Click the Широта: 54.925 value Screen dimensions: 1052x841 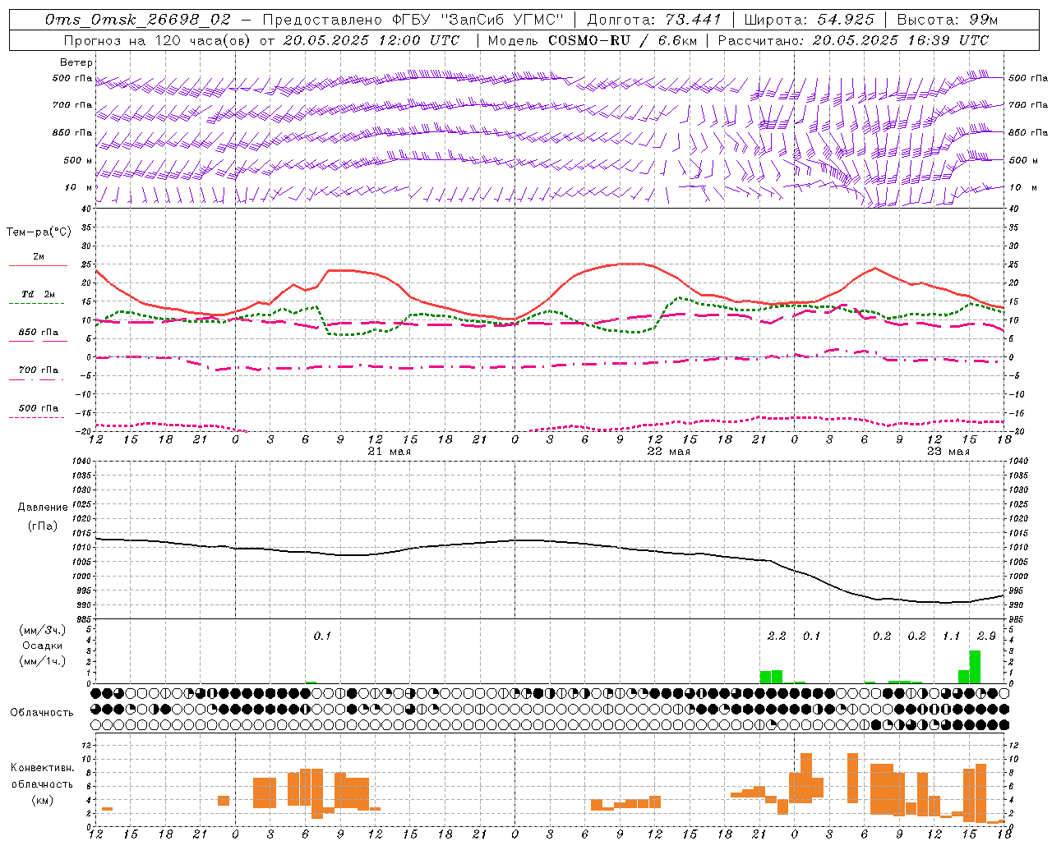(x=810, y=19)
